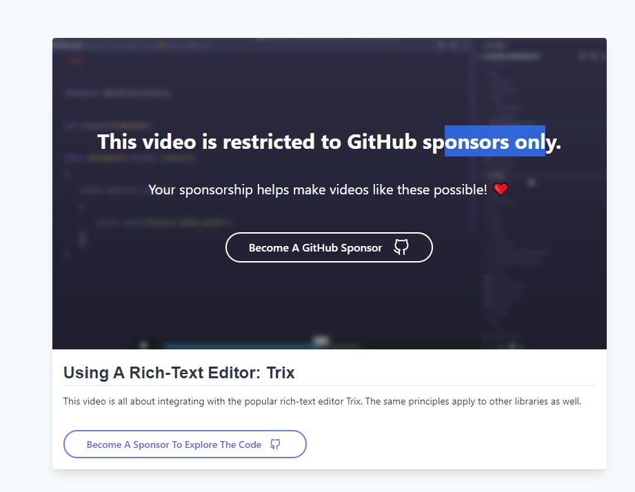Click the red heart emoji
The width and height of the screenshot is (635, 492).
pyautogui.click(x=501, y=189)
